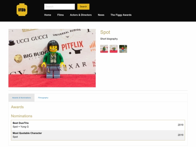
Task: Select second thumbnail with two minifigures
Action: (x=114, y=49)
